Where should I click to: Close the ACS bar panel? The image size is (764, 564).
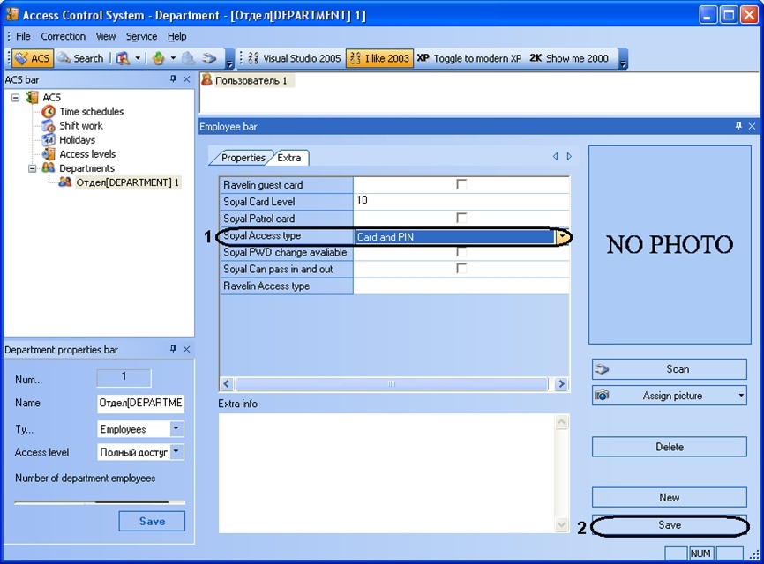point(187,78)
